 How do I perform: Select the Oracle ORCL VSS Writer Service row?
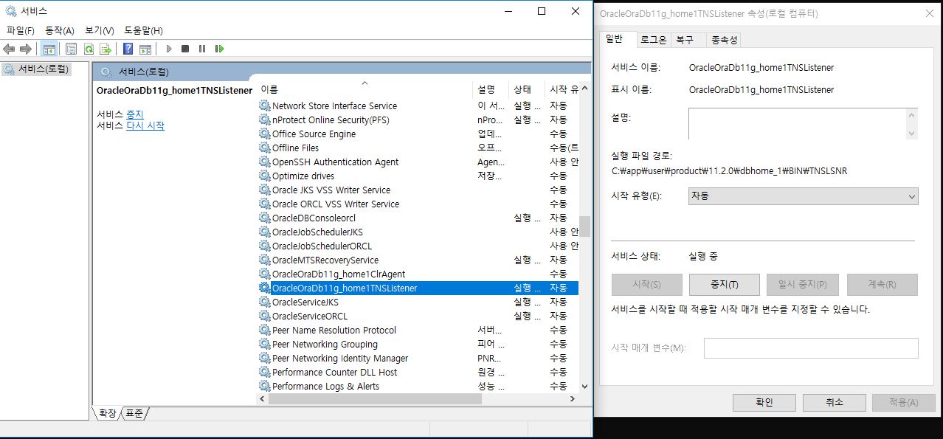pyautogui.click(x=418, y=204)
